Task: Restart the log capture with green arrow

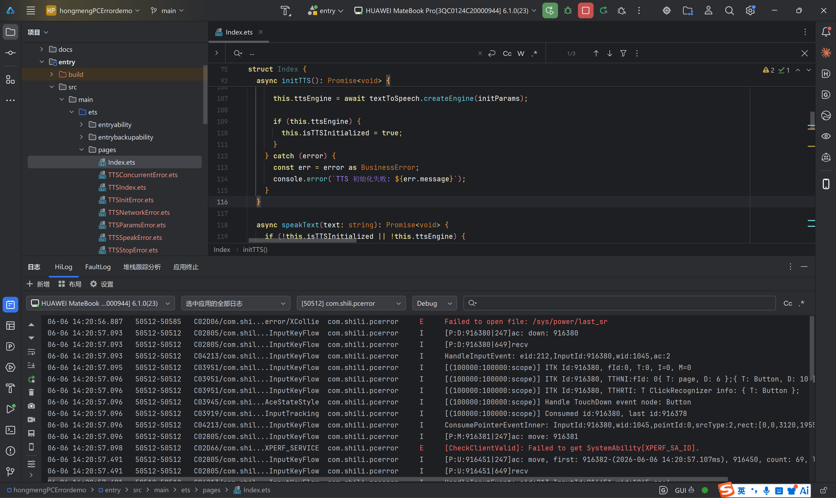Action: coord(31,379)
